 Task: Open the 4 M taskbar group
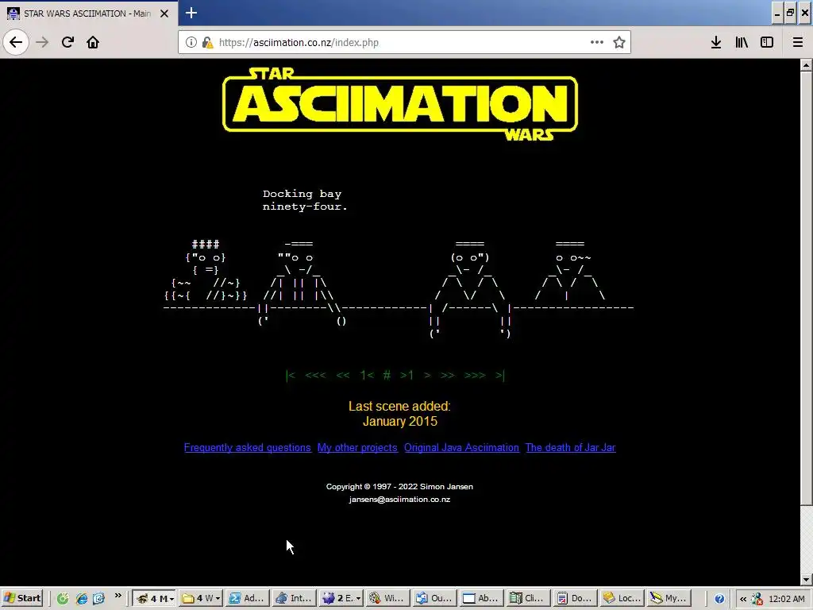pyautogui.click(x=153, y=599)
